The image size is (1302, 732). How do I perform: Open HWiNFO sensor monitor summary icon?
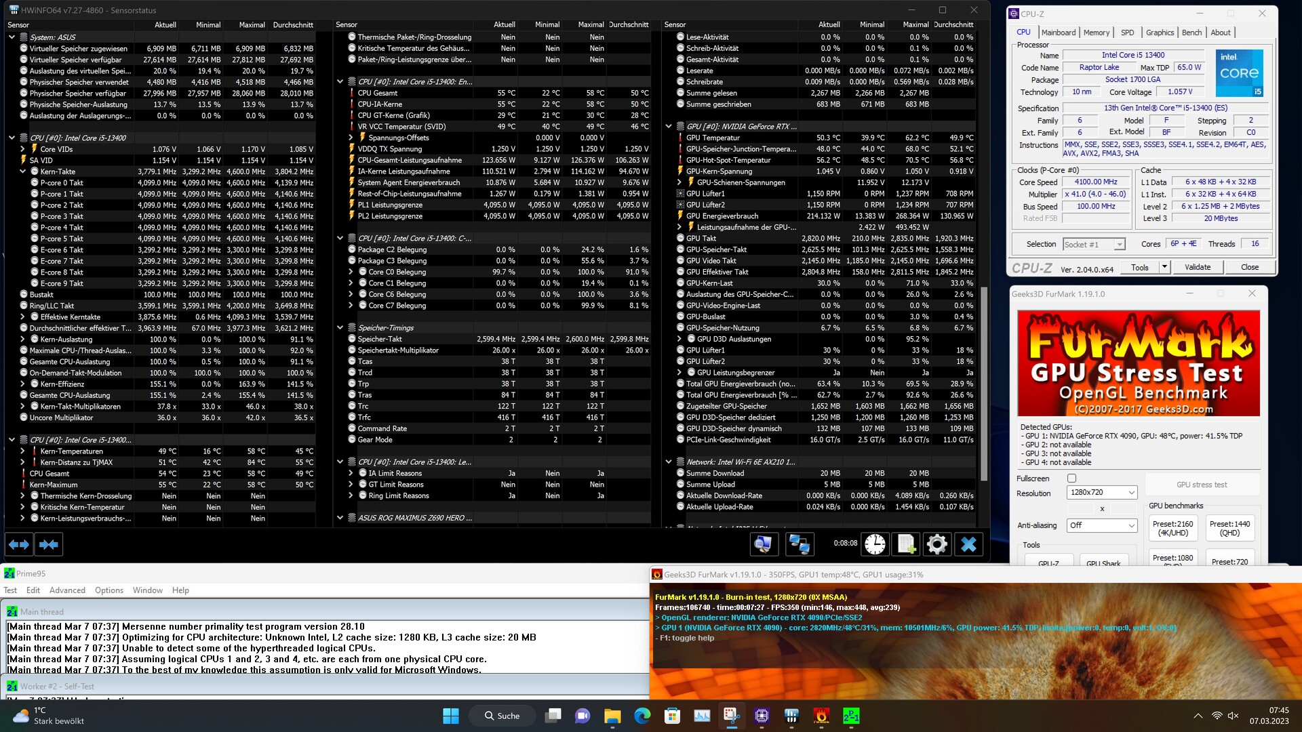point(764,544)
